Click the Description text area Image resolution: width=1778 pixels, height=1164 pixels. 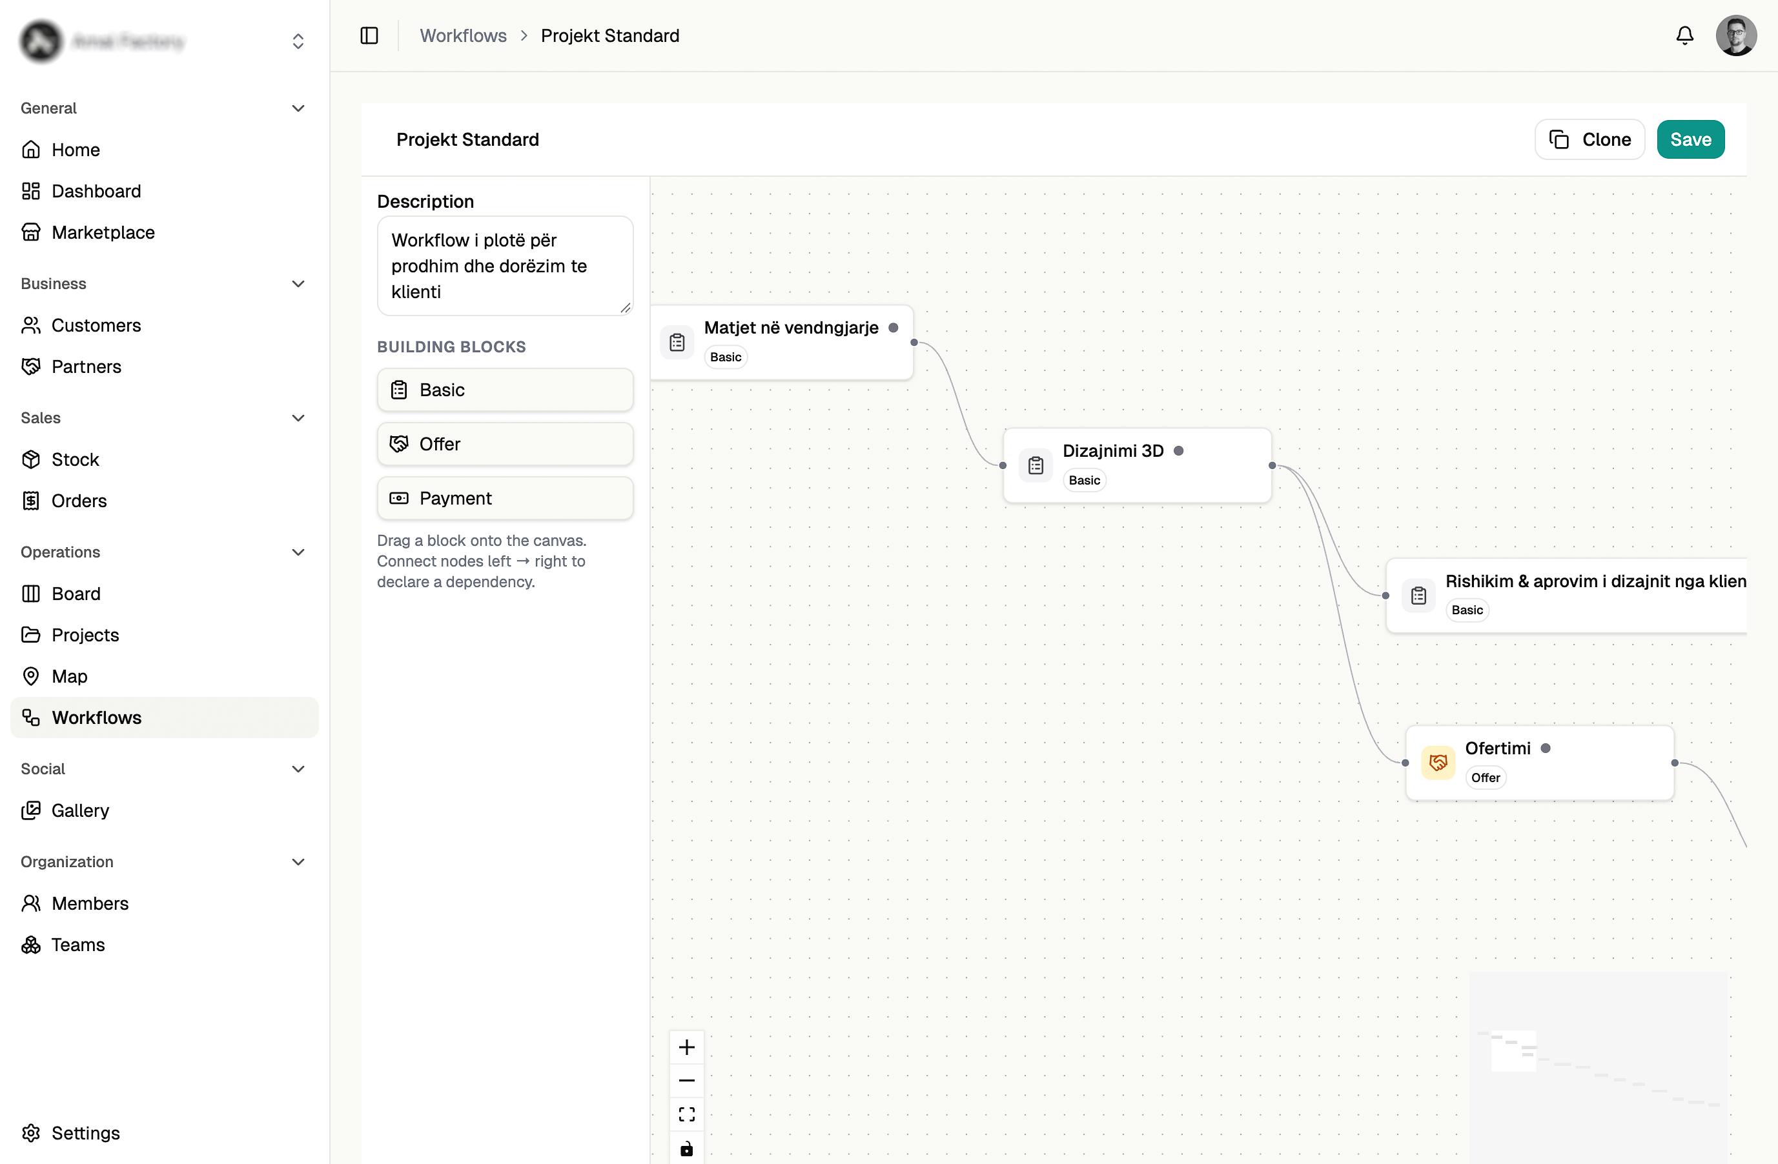click(x=505, y=266)
